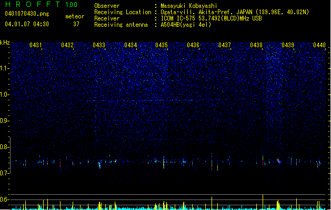Select the file name 0401070430.png
The width and height of the screenshot is (331, 210).
pyautogui.click(x=27, y=14)
